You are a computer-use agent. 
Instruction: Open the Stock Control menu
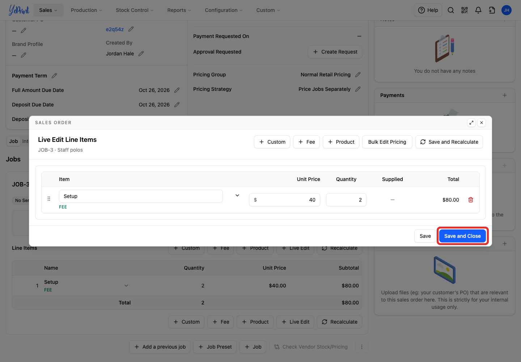[x=135, y=10]
